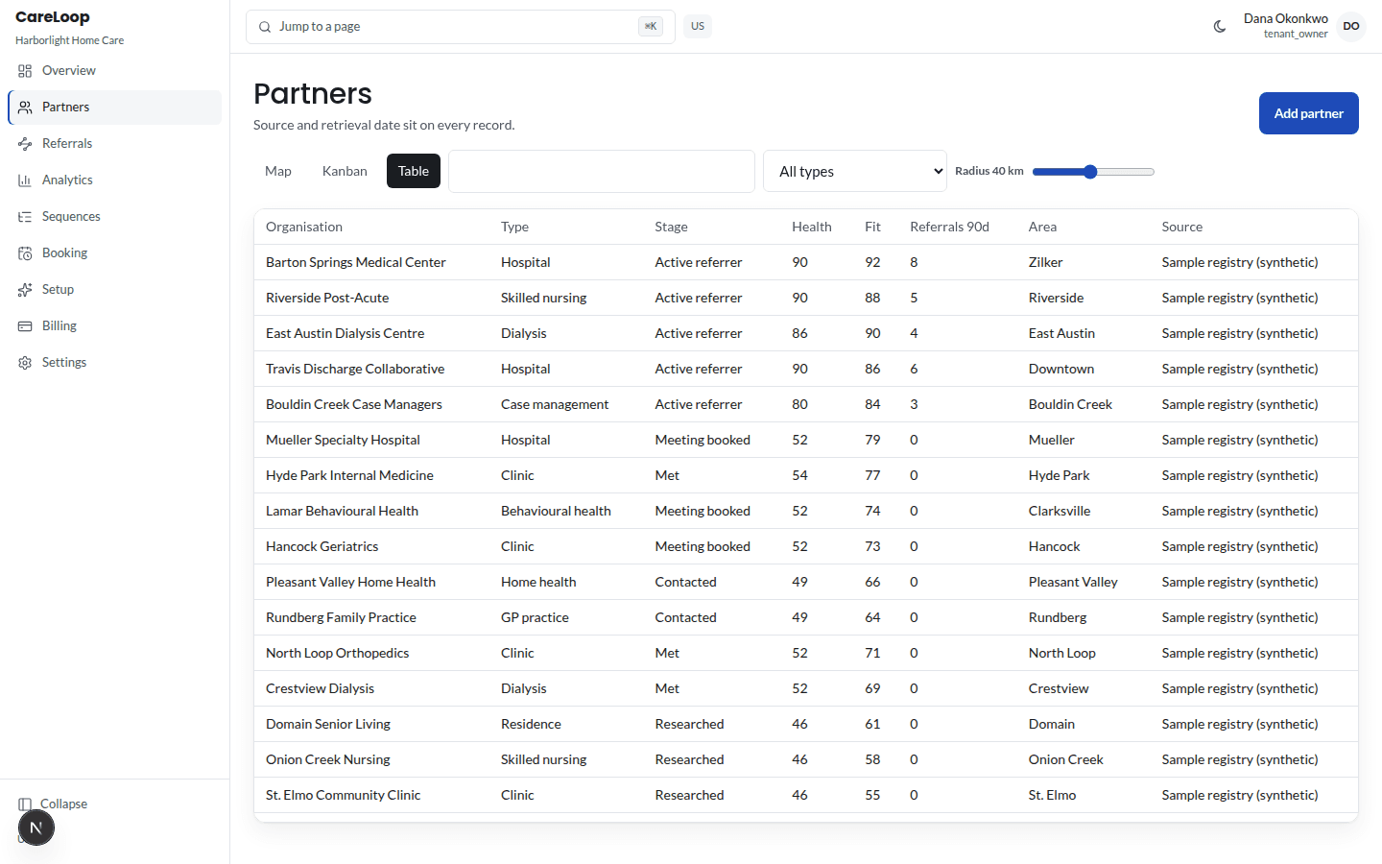Toggle dark mode moon icon

1220,27
